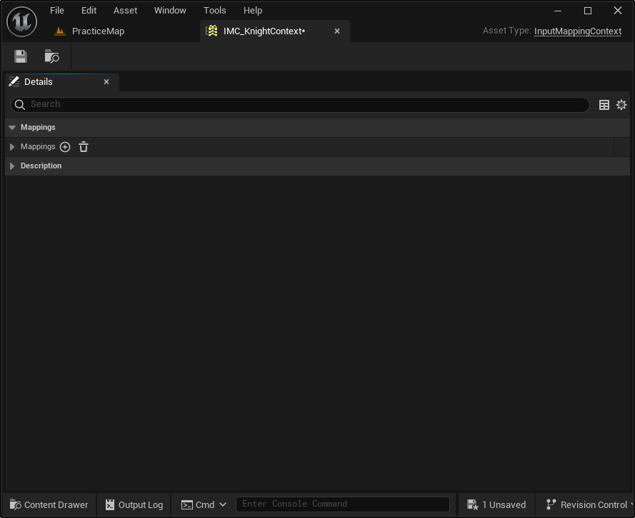Save the asset with the floppy disk icon
635x518 pixels.
point(21,56)
